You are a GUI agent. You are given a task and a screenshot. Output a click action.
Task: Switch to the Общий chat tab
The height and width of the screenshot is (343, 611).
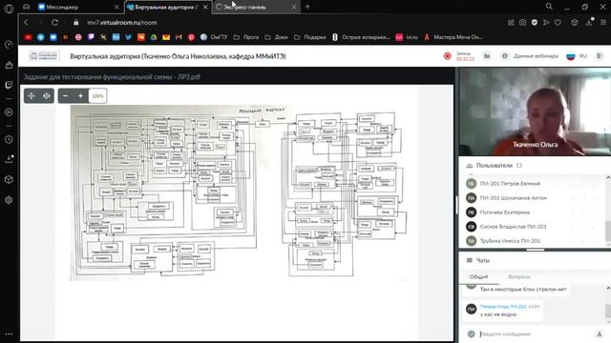pos(478,276)
